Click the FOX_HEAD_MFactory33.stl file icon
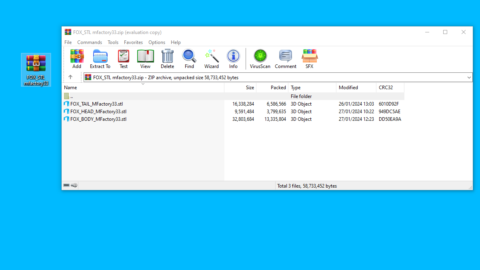The height and width of the screenshot is (270, 480). (66, 112)
